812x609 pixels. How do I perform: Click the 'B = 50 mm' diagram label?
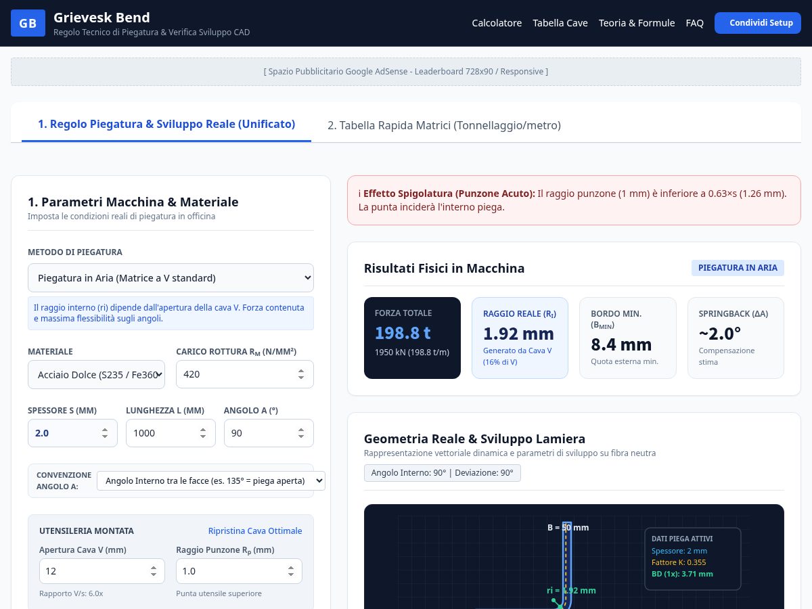point(568,527)
